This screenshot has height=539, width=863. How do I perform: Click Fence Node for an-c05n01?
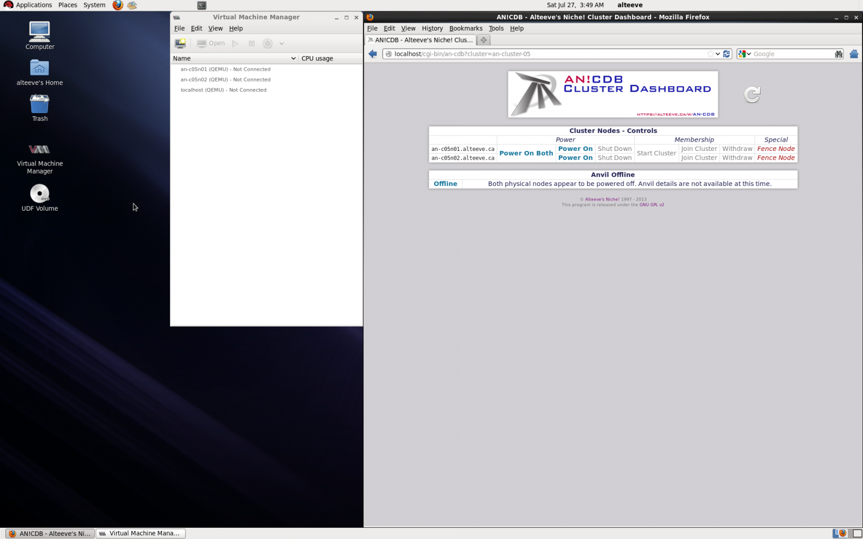[x=776, y=149]
